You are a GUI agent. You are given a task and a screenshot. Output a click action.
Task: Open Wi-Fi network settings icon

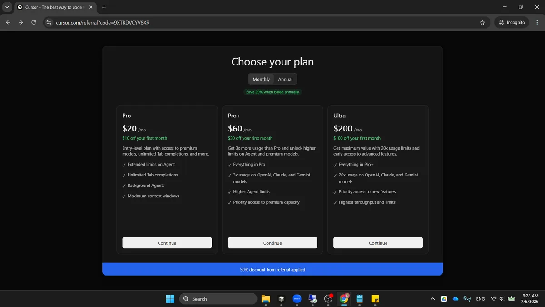point(494,299)
